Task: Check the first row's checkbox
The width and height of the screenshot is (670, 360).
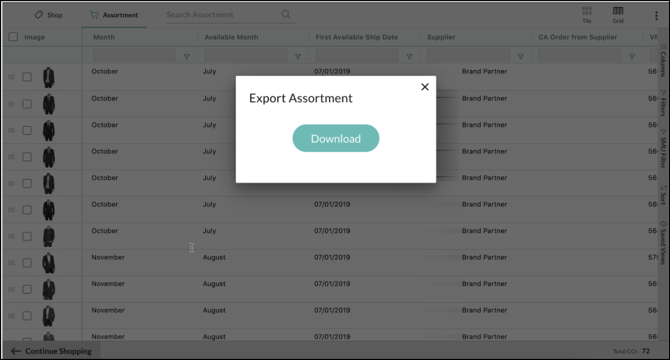Action: point(27,77)
